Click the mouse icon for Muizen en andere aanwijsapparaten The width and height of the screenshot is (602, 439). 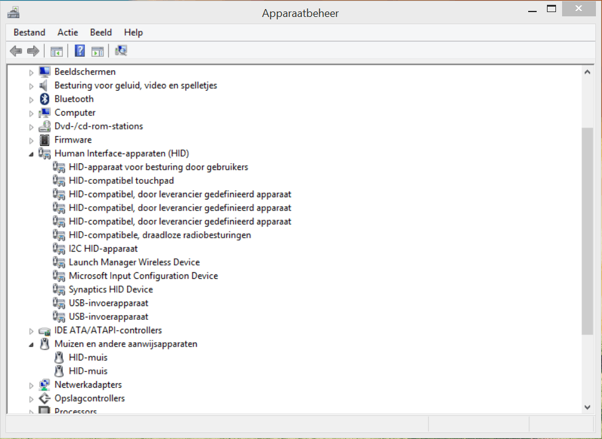45,344
